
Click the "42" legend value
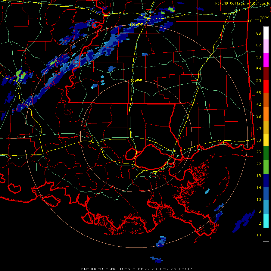(259, 104)
